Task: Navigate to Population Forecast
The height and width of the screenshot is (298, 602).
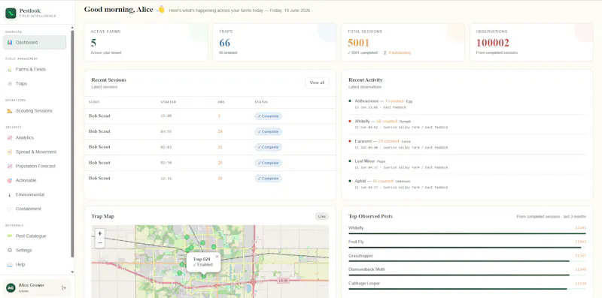Action: pyautogui.click(x=35, y=166)
